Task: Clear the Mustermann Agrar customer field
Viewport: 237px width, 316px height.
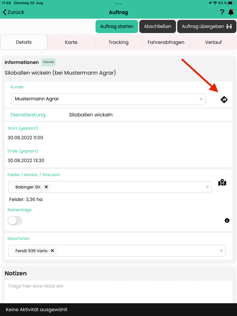Action: (x=201, y=99)
